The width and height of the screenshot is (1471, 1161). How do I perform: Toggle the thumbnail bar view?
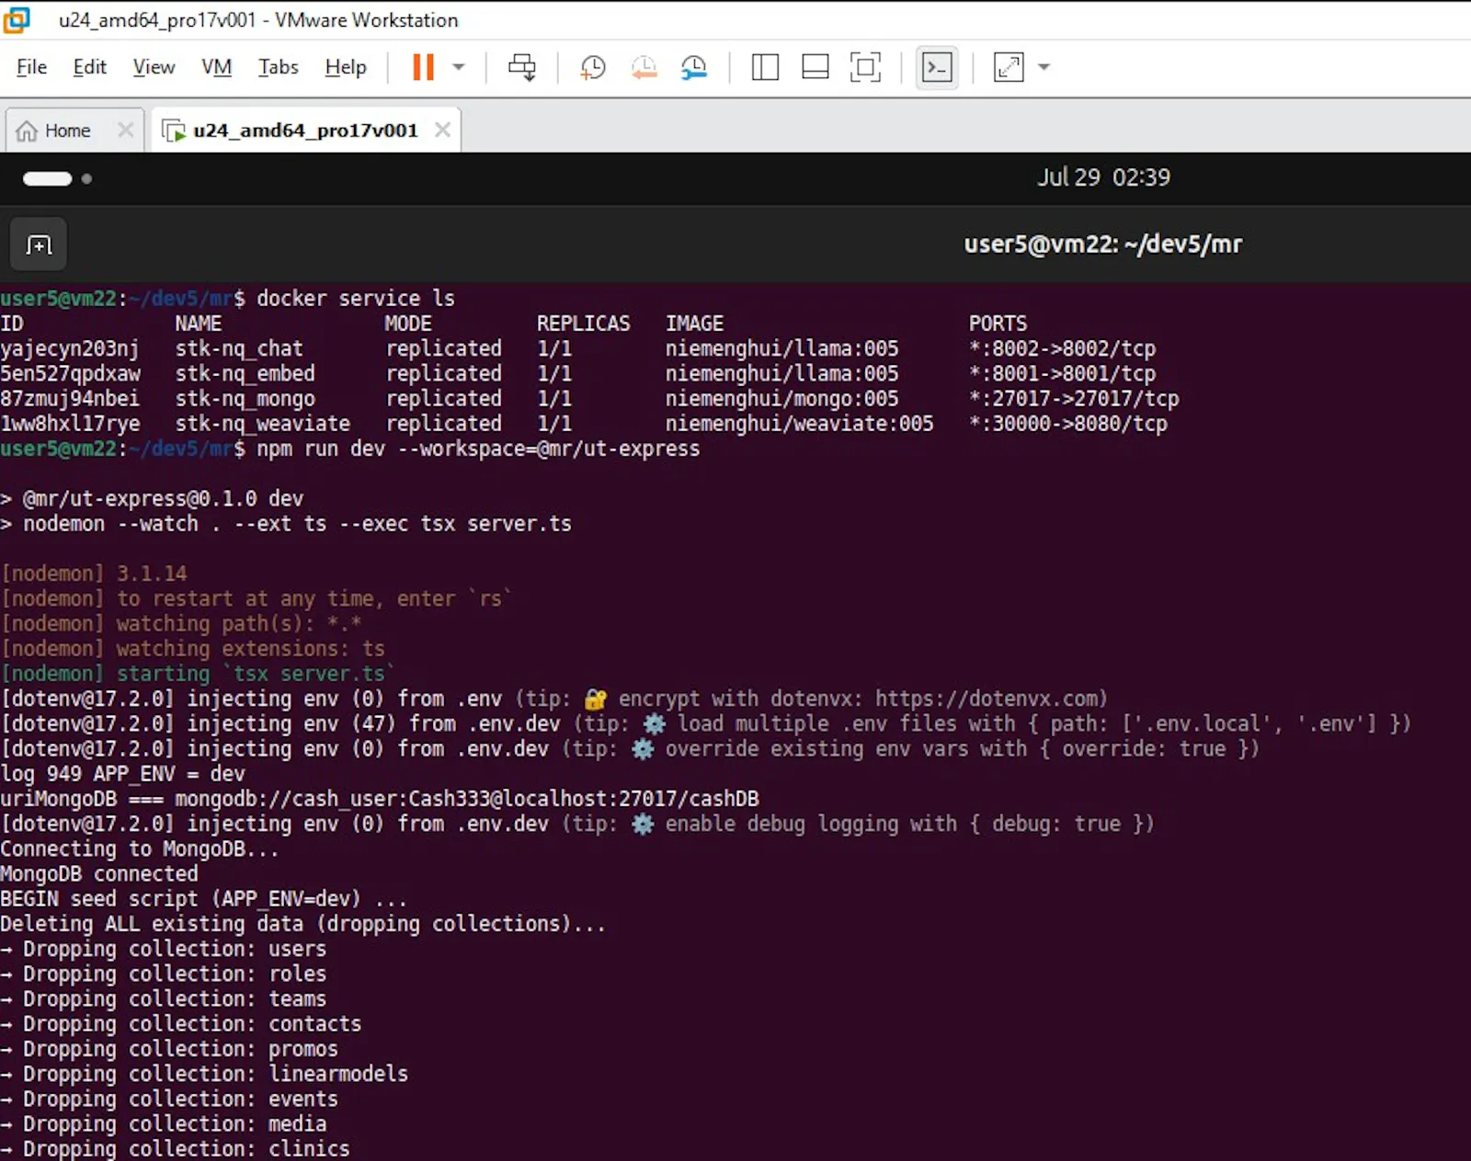point(815,67)
